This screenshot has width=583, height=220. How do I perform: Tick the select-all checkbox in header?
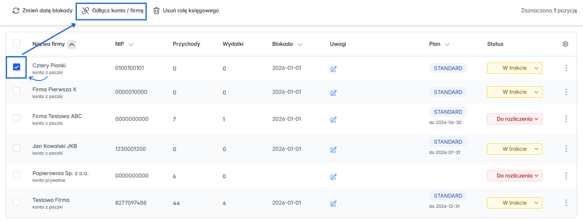(17, 43)
